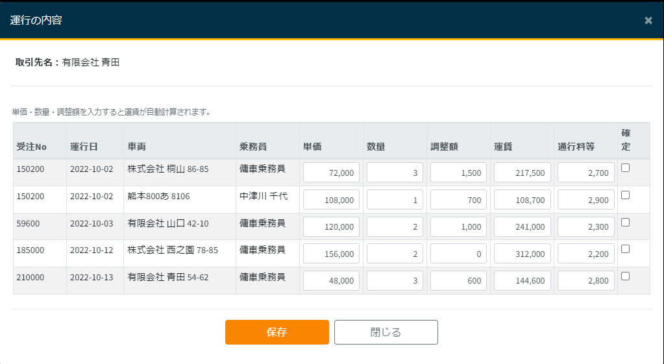Enable 確定 for the 有限会社 山口 42-10 row
The width and height of the screenshot is (664, 364).
point(625,222)
